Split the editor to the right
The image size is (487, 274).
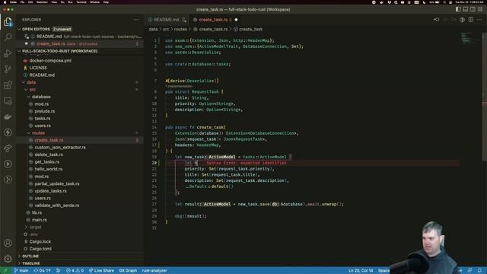(471, 20)
